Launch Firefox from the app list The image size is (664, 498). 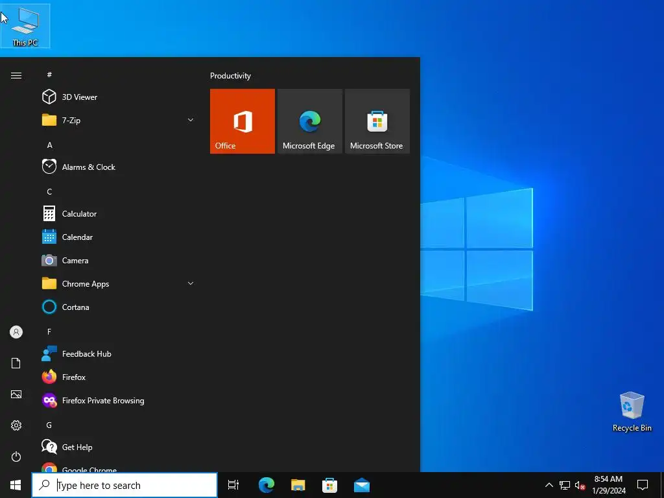tap(119, 377)
